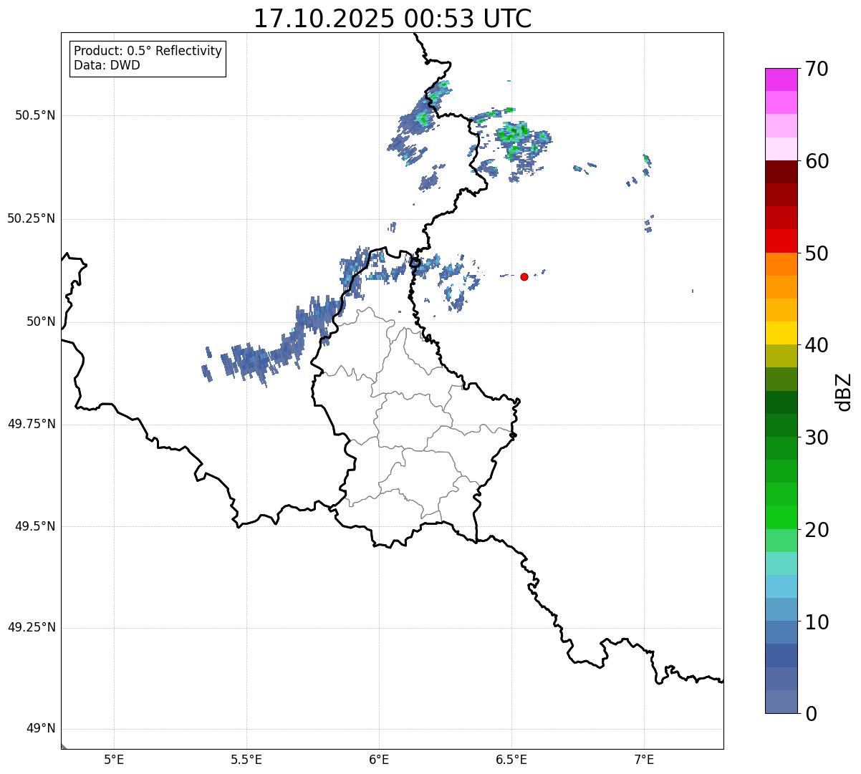Click the 50.25°N latitude label
861x774 pixels.
click(32, 218)
